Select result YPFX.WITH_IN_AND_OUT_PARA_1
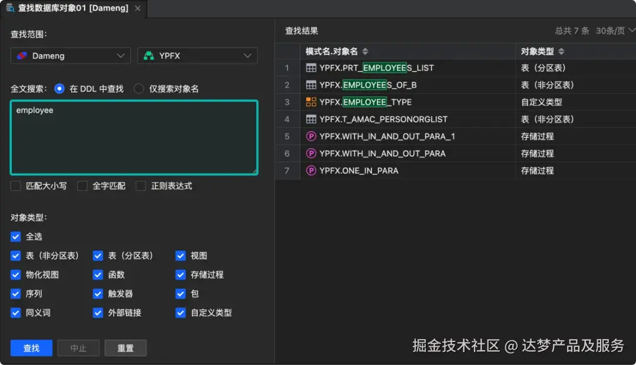This screenshot has width=636, height=365. [387, 136]
